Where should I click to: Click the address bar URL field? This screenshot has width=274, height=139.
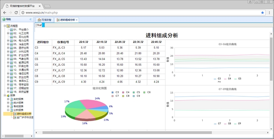pyautogui.click(x=140, y=13)
